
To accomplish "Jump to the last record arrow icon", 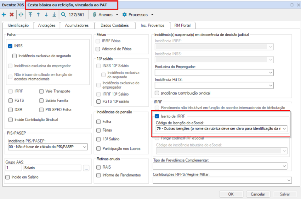I will (x=54, y=15).
